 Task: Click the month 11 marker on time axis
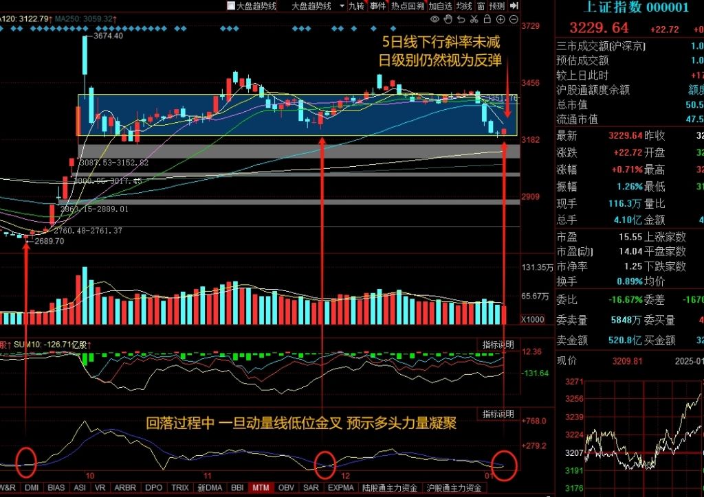coord(207,475)
